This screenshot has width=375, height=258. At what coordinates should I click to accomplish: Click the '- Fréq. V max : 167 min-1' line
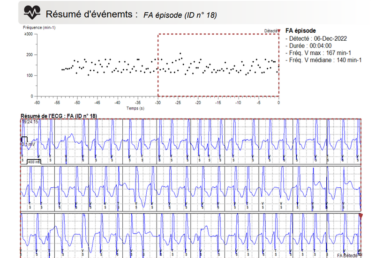point(318,53)
